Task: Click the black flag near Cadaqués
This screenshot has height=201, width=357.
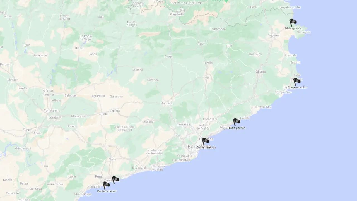Action: (x=293, y=22)
